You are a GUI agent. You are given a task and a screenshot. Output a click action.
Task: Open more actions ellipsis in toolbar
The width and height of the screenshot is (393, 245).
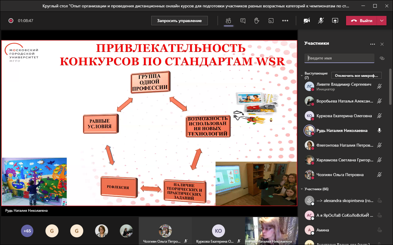click(x=285, y=21)
